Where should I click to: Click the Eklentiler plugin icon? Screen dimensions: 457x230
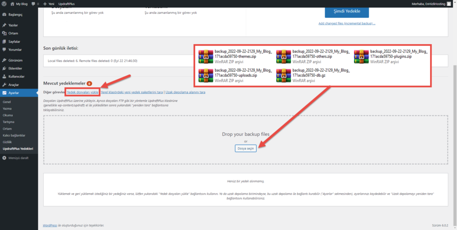click(4, 69)
